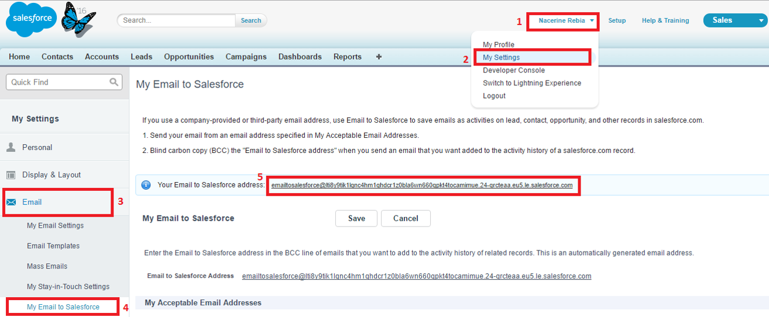Click the blue info icon beside address
Image resolution: width=769 pixels, height=317 pixels.
pyautogui.click(x=146, y=185)
